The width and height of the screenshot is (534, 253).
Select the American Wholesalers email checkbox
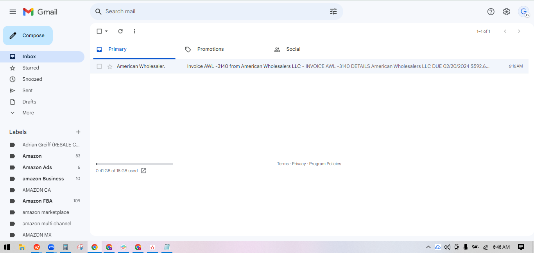[x=99, y=66]
